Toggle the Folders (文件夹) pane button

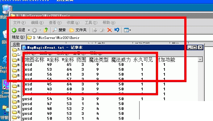click(x=78, y=30)
